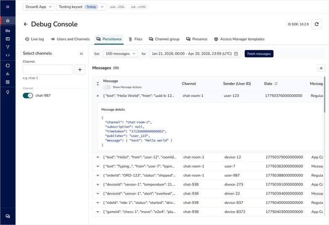Select the Persistence tab
Image resolution: width=329 pixels, height=225 pixels.
coord(109,39)
